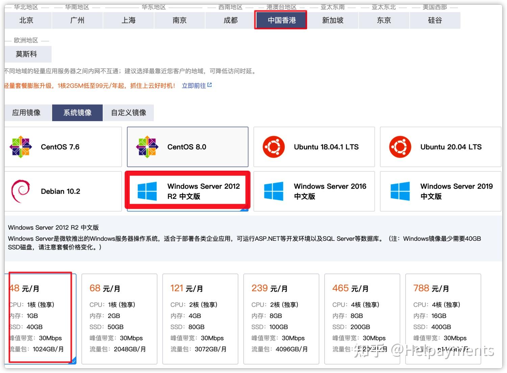Select the Debian 10.2 image label
Image resolution: width=507 pixels, height=373 pixels.
[x=61, y=192]
